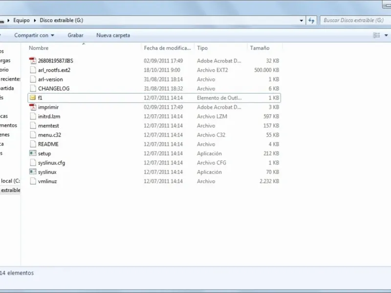Select the vmlinuz file icon
The width and height of the screenshot is (391, 293).
click(33, 181)
